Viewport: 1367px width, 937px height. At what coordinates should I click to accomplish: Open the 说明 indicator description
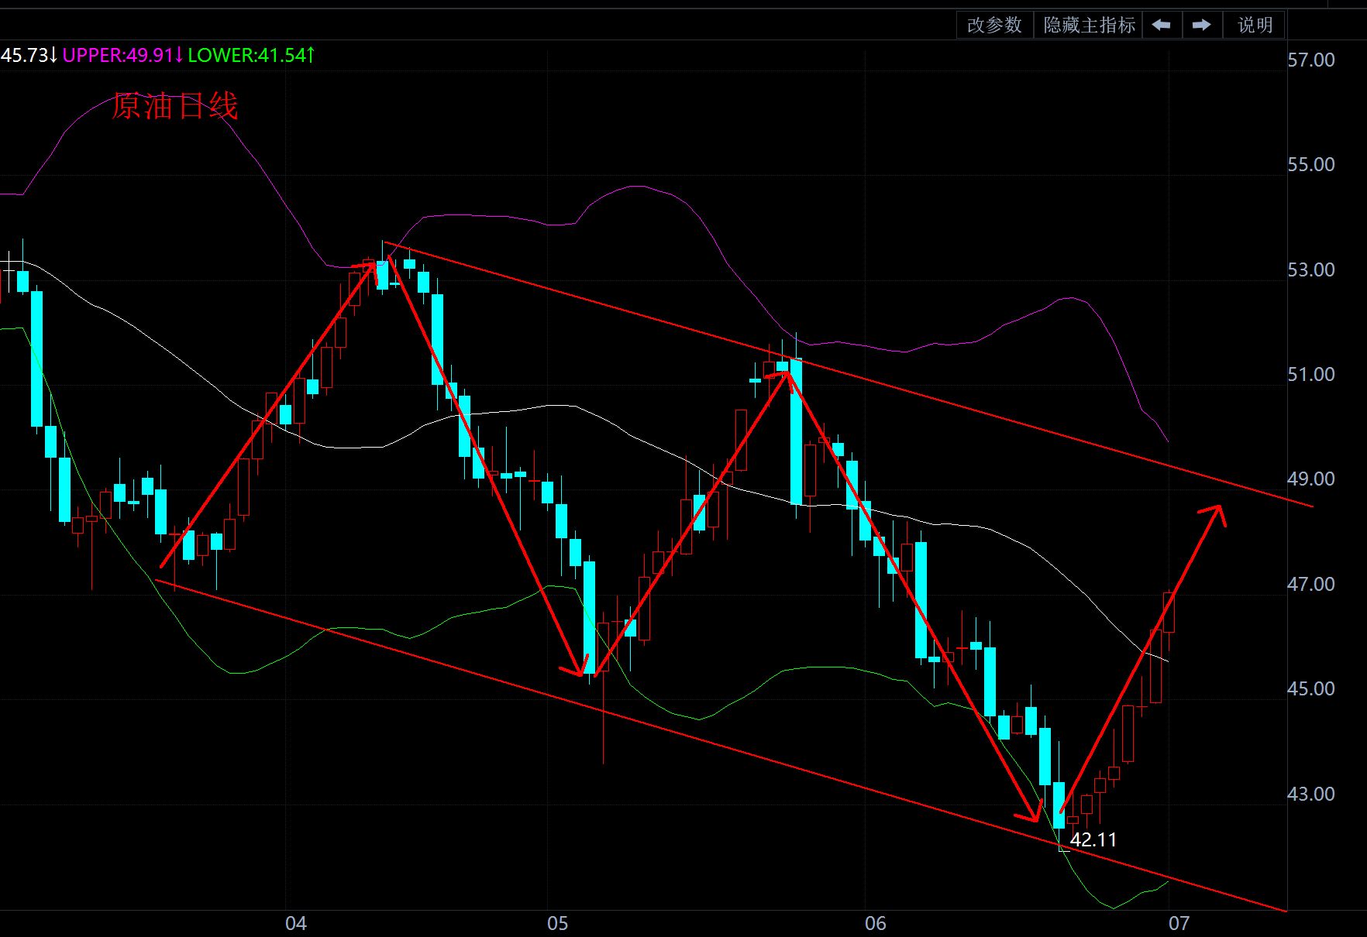tap(1255, 26)
